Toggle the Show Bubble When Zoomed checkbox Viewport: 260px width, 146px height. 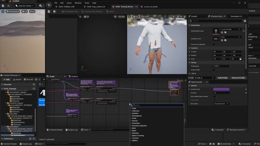(214, 97)
